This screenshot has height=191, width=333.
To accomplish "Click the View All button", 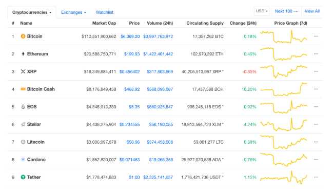I will (312, 11).
